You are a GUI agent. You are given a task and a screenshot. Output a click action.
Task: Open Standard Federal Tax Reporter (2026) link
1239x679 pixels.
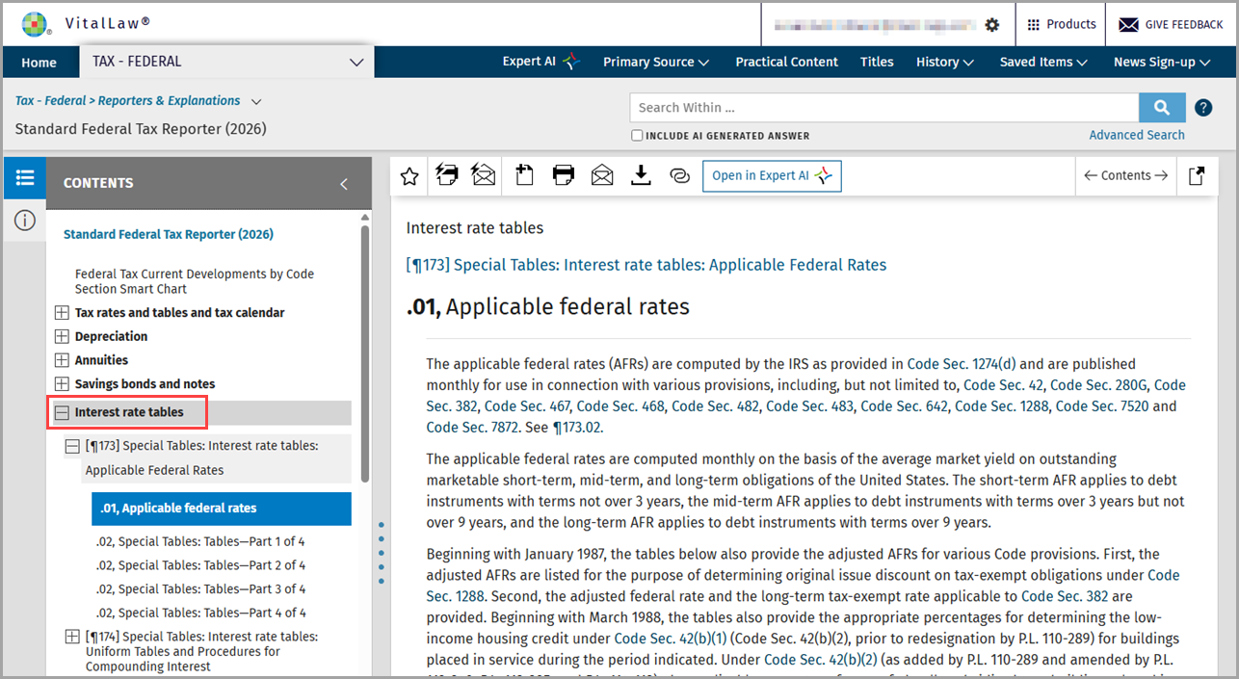[x=169, y=234]
